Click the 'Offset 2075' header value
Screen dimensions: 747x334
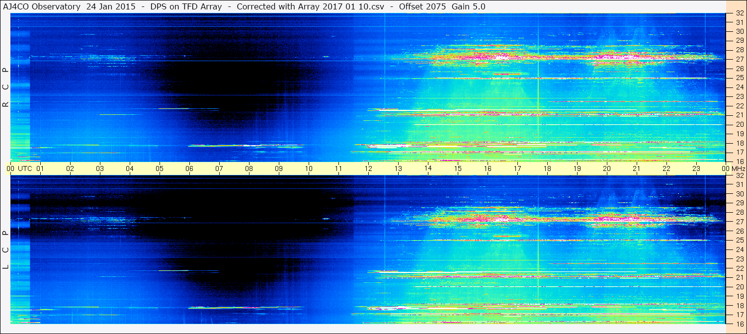(x=422, y=6)
